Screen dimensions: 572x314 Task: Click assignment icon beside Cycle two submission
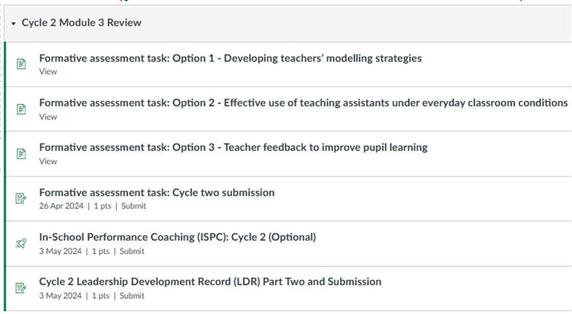coord(21,198)
